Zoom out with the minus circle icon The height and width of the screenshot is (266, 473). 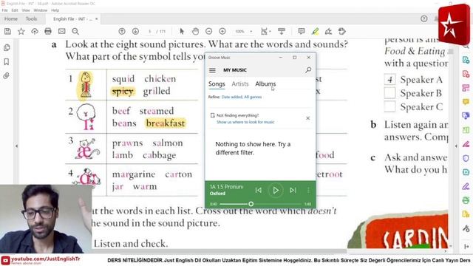tap(208, 31)
